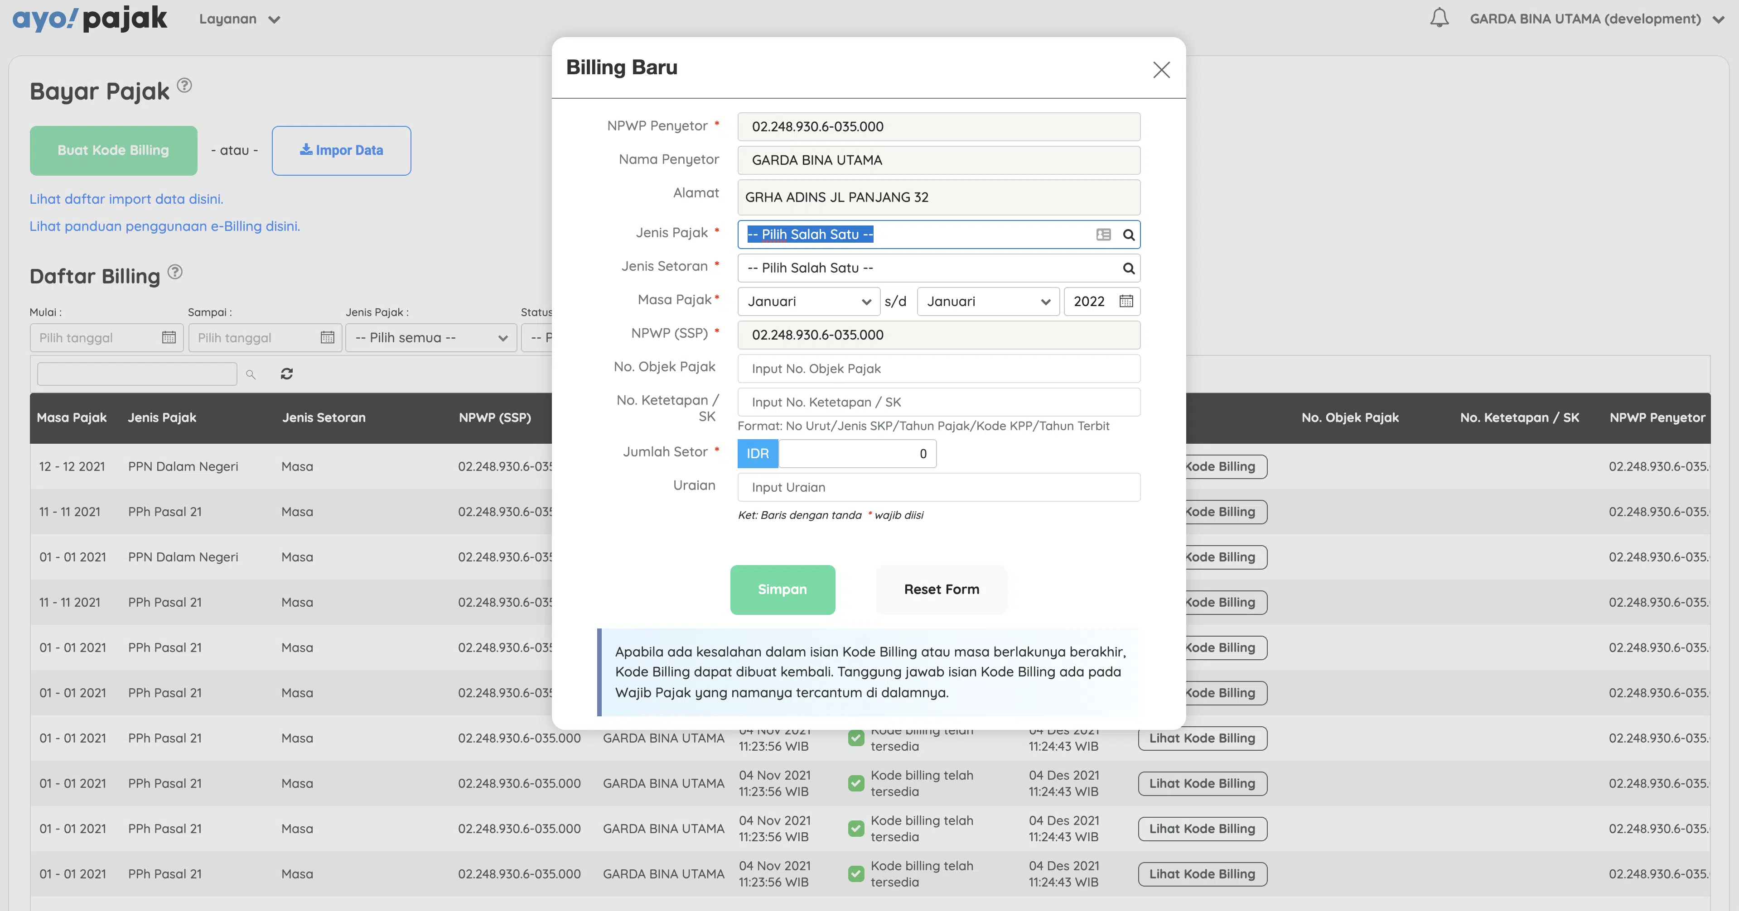
Task: Open Masa Pajak end month dropdown
Action: [988, 302]
